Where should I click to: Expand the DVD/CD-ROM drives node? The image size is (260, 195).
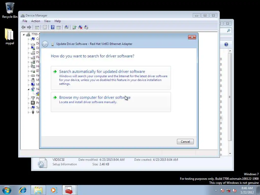[28, 53]
